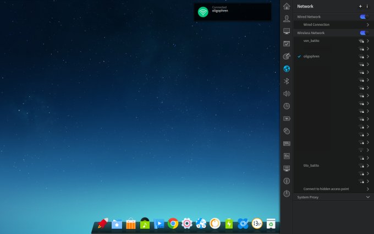Disable the Wireless Network switch
The image size is (374, 234).
(363, 33)
